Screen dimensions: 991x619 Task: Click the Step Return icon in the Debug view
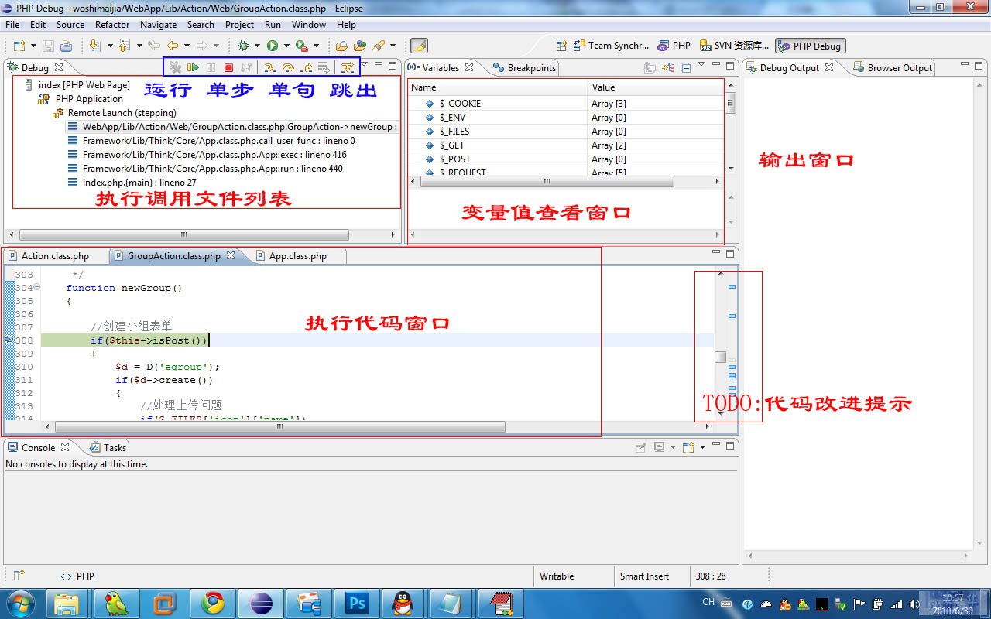coord(307,68)
